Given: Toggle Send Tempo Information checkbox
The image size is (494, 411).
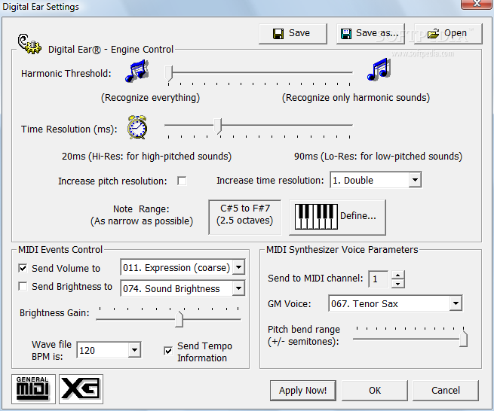Looking at the screenshot, I should (x=168, y=351).
